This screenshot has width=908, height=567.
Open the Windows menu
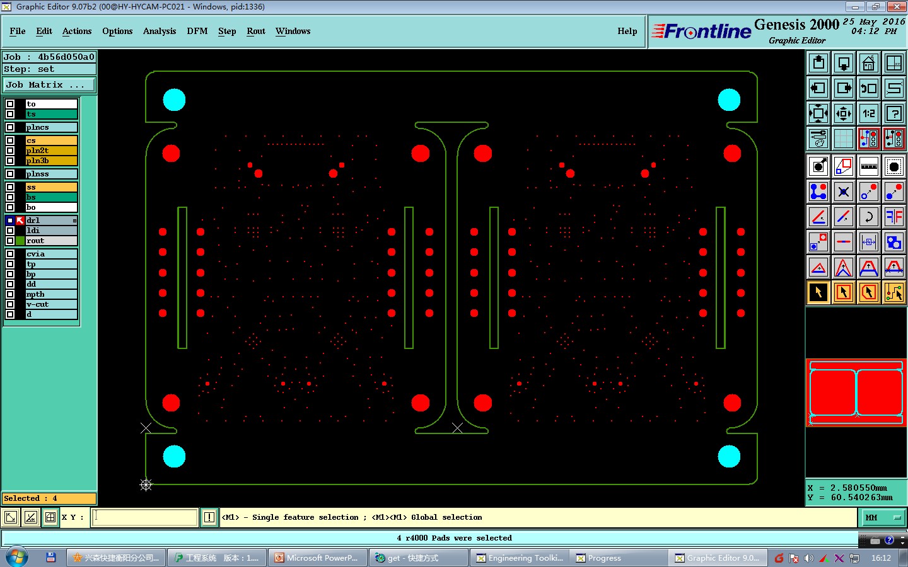pyautogui.click(x=293, y=31)
